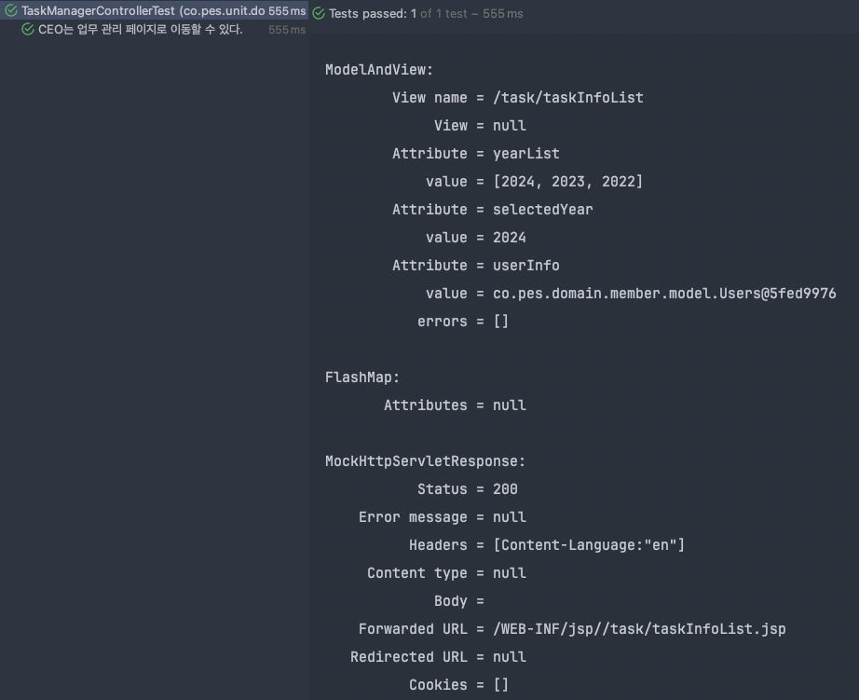Select the TaskManagerControllerTest root item
859x700 pixels.
[111, 12]
